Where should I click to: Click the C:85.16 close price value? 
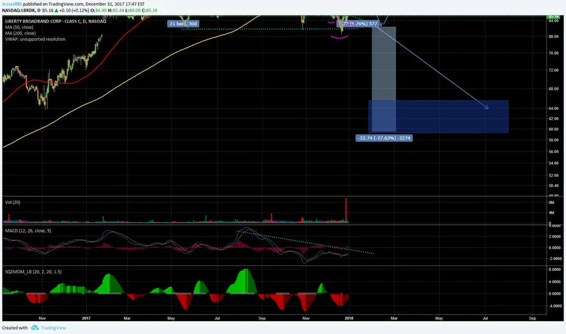(150, 10)
